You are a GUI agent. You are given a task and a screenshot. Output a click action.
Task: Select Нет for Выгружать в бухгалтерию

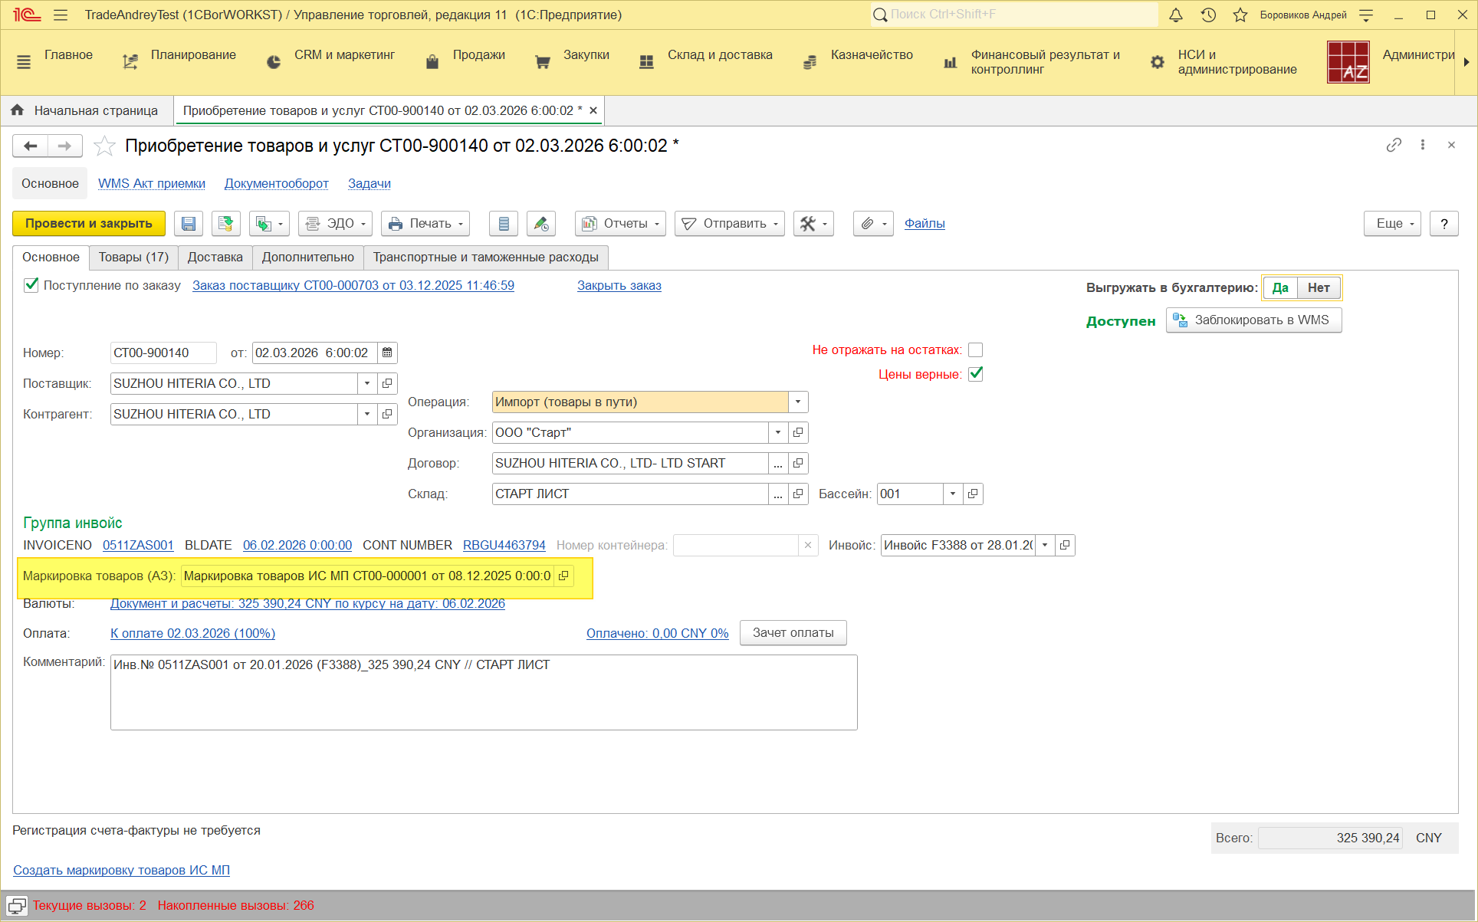pyautogui.click(x=1318, y=287)
